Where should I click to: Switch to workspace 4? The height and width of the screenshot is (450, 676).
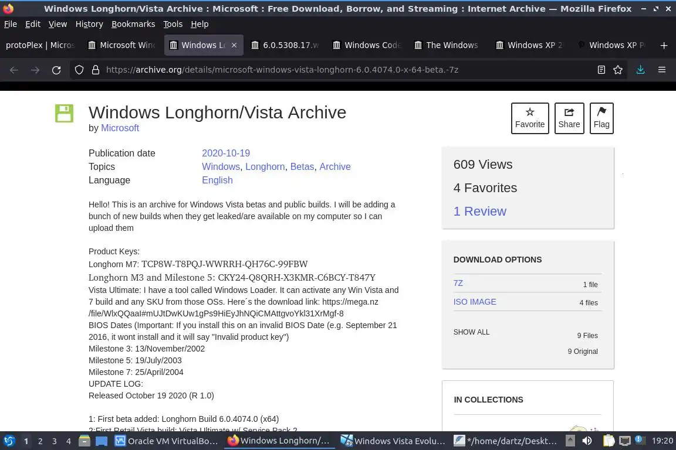pyautogui.click(x=69, y=441)
